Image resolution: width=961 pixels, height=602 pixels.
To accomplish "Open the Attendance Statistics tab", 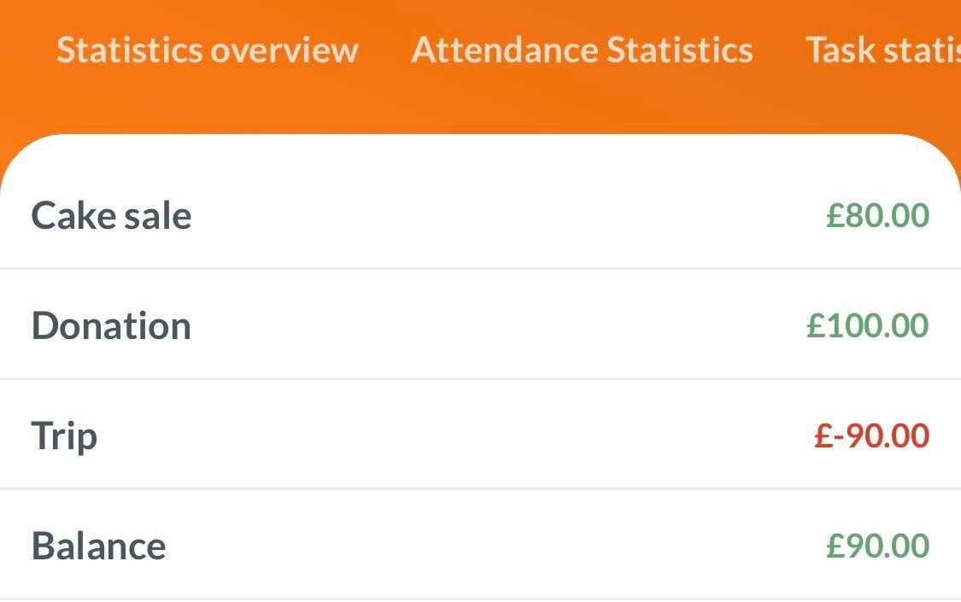I will (x=582, y=50).
